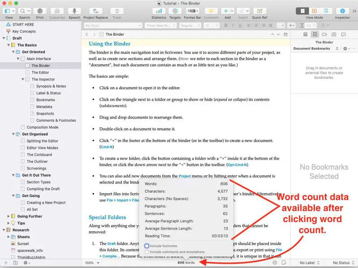Collapse the Get Oriented folder
The image size is (358, 268).
13,52
